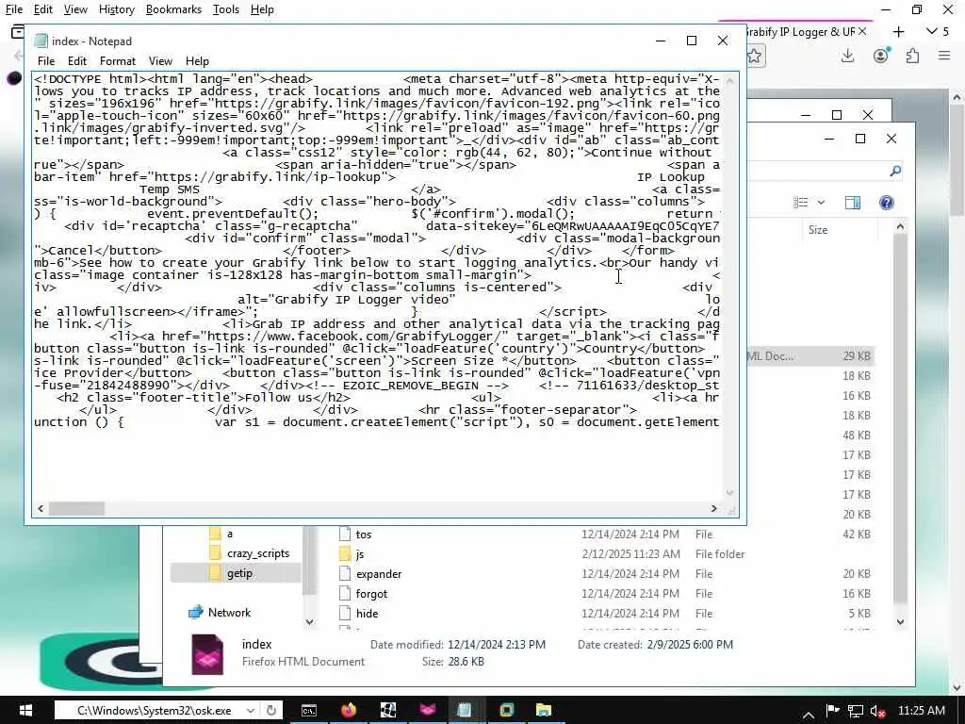This screenshot has width=965, height=724.
Task: Select the Grabify IP Logger tab
Action: (800, 31)
